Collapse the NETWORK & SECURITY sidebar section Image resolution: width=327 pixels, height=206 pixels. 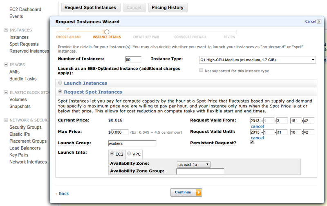tap(6, 120)
